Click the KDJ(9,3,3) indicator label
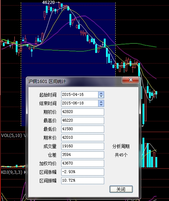This screenshot has height=201, width=169. [x=12, y=172]
